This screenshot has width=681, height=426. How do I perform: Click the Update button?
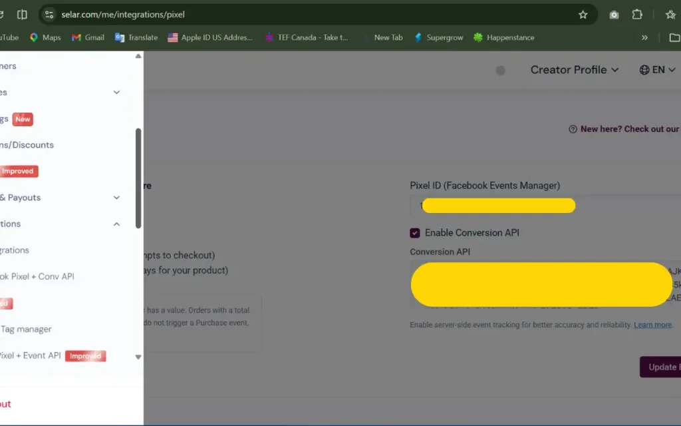click(660, 367)
